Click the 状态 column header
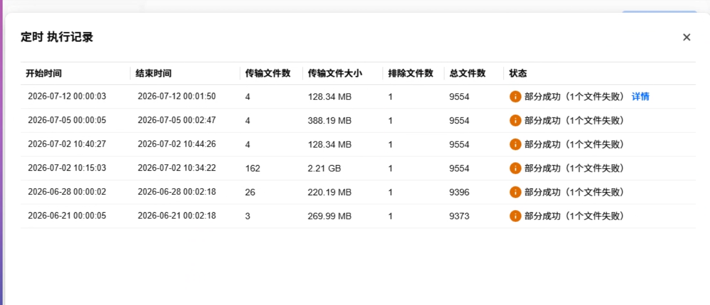Image resolution: width=710 pixels, height=305 pixels. 518,73
